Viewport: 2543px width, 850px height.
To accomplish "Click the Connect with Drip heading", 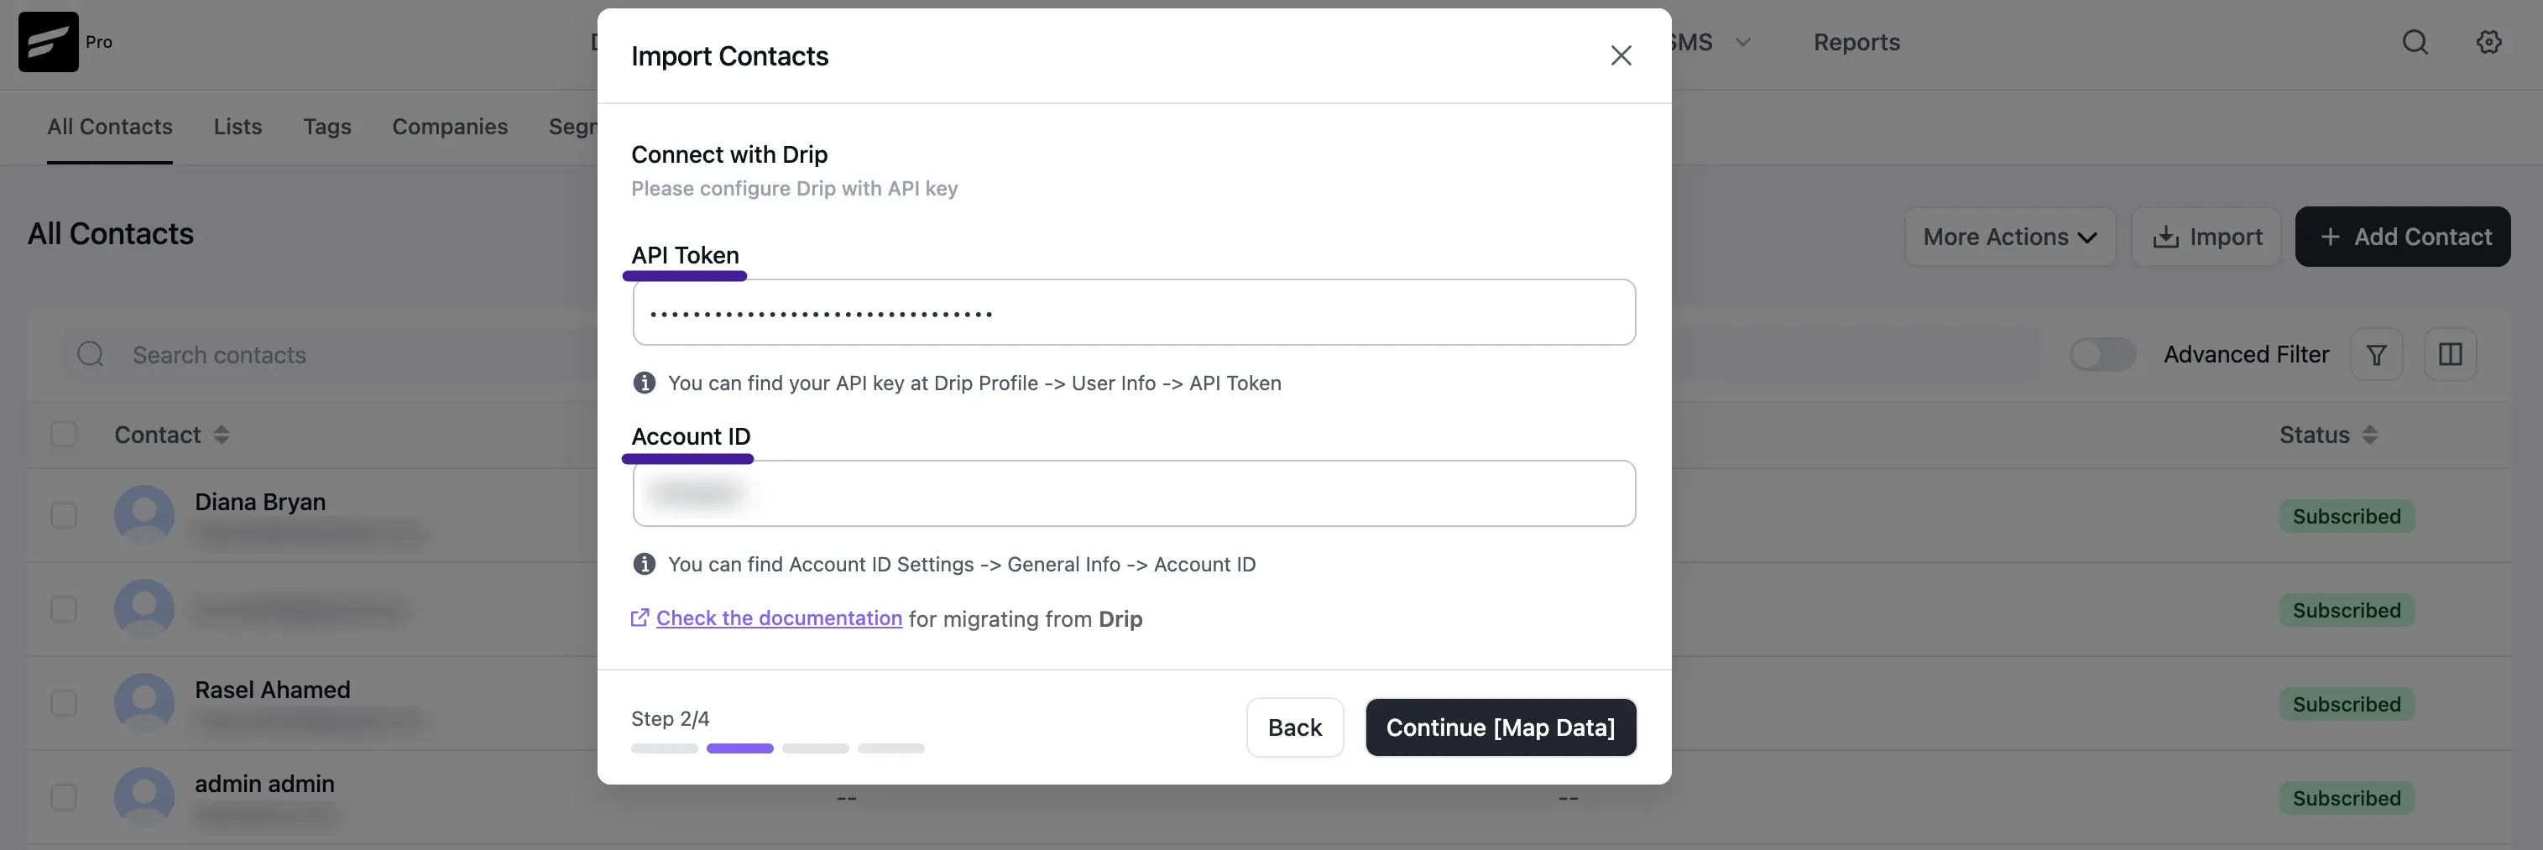I will click(x=729, y=155).
